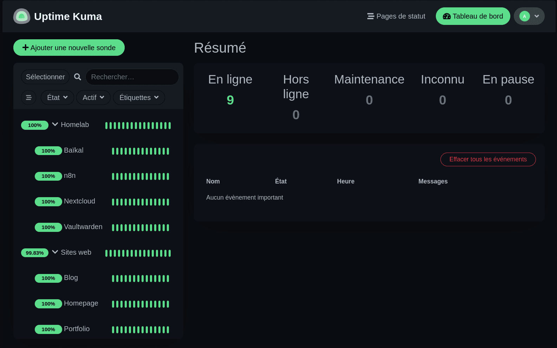The image size is (557, 348).
Task: Click the Heure column header
Action: (x=346, y=181)
